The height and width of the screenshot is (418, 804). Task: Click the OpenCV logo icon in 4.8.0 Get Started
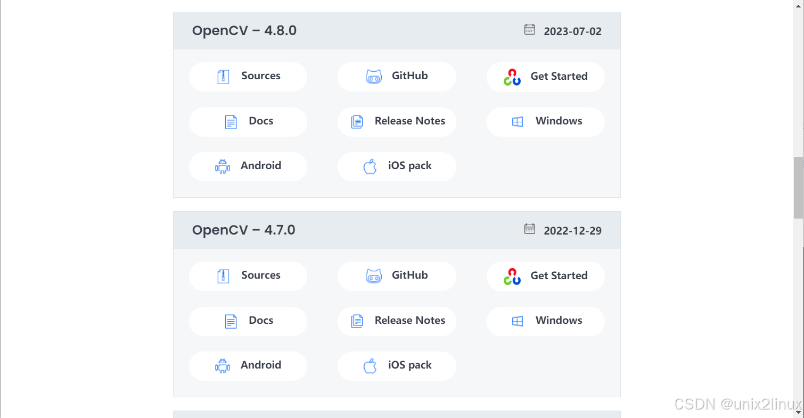tap(512, 77)
